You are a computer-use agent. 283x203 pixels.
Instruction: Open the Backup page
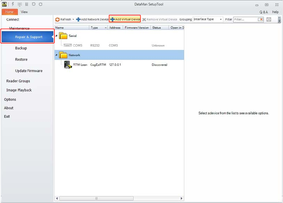pyautogui.click(x=21, y=48)
